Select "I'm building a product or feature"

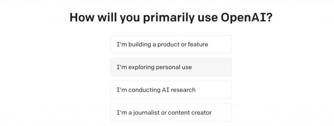(x=171, y=44)
